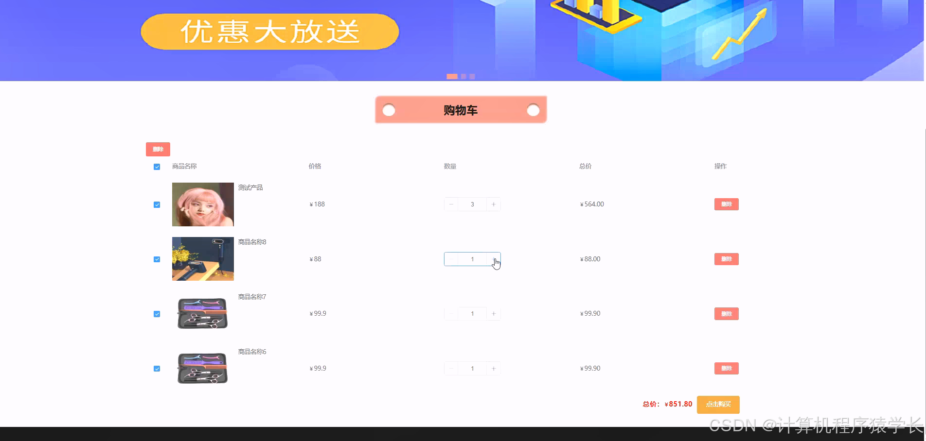The height and width of the screenshot is (441, 926).
Task: Decrease quantity of 测试产品 with minus button
Action: (x=451, y=204)
